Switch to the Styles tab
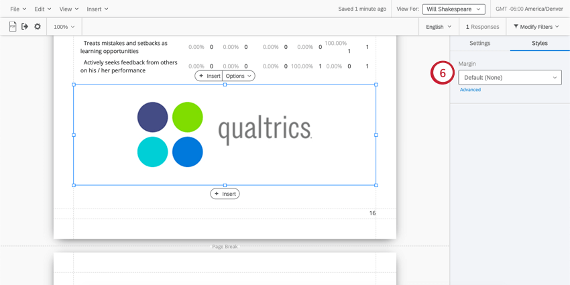This screenshot has width=570, height=285. (x=540, y=43)
